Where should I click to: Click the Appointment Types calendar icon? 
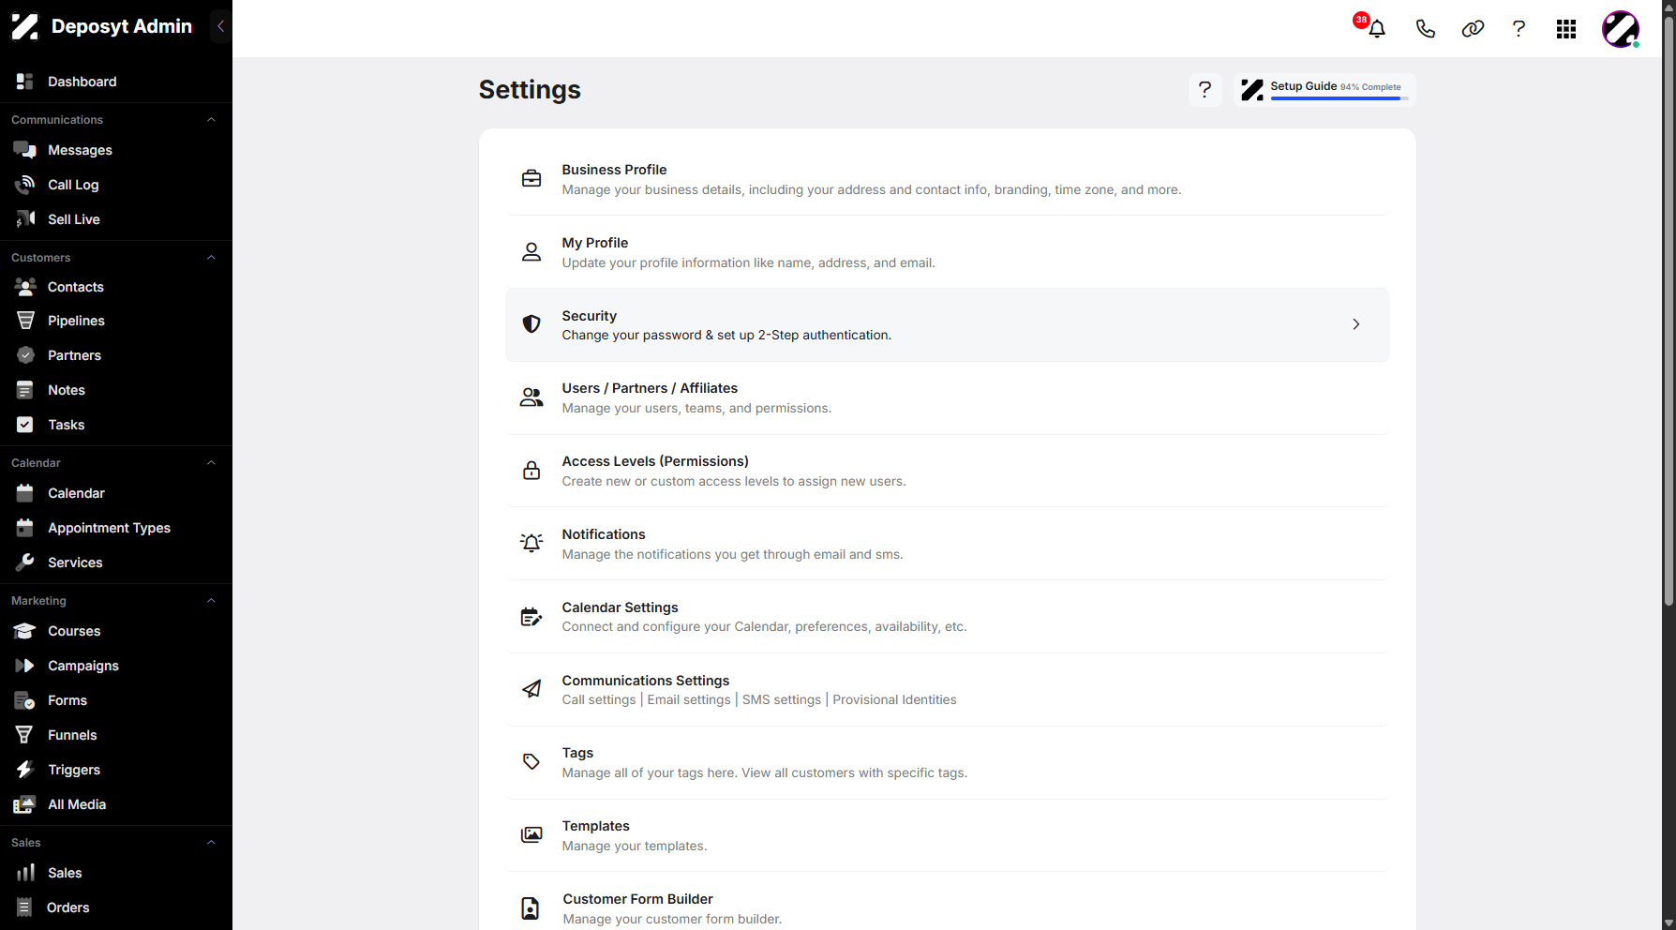pyautogui.click(x=25, y=528)
